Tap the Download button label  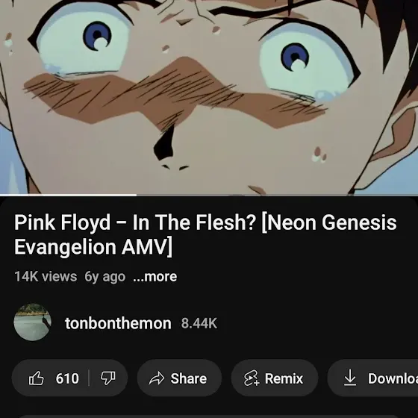[x=393, y=378]
